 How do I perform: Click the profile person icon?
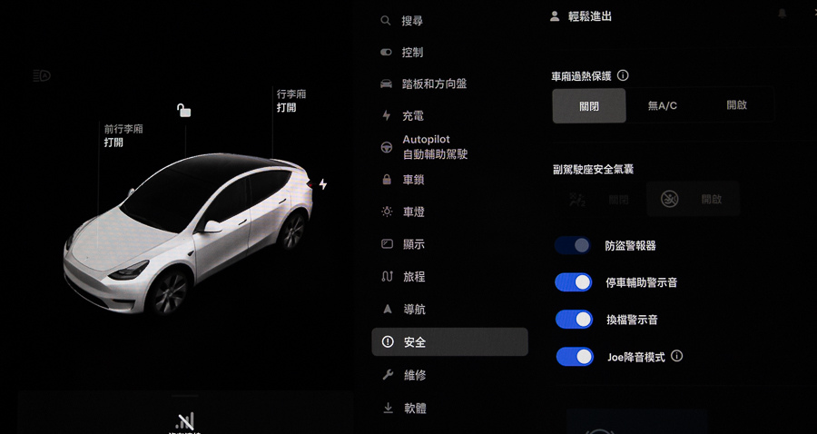[555, 16]
